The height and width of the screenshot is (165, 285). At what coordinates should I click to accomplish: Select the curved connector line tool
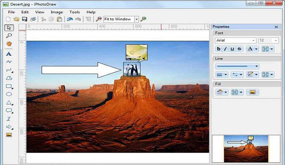coord(9,70)
